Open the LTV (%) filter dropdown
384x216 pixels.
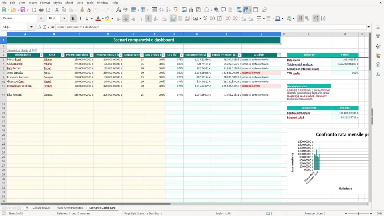[181, 55]
